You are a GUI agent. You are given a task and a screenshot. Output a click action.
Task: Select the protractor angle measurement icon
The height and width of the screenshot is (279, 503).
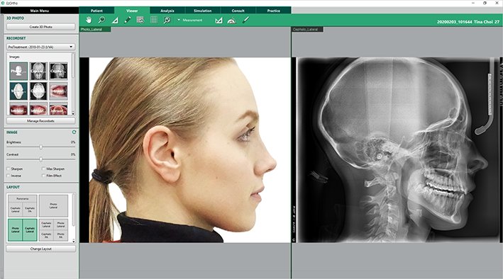[x=231, y=20]
